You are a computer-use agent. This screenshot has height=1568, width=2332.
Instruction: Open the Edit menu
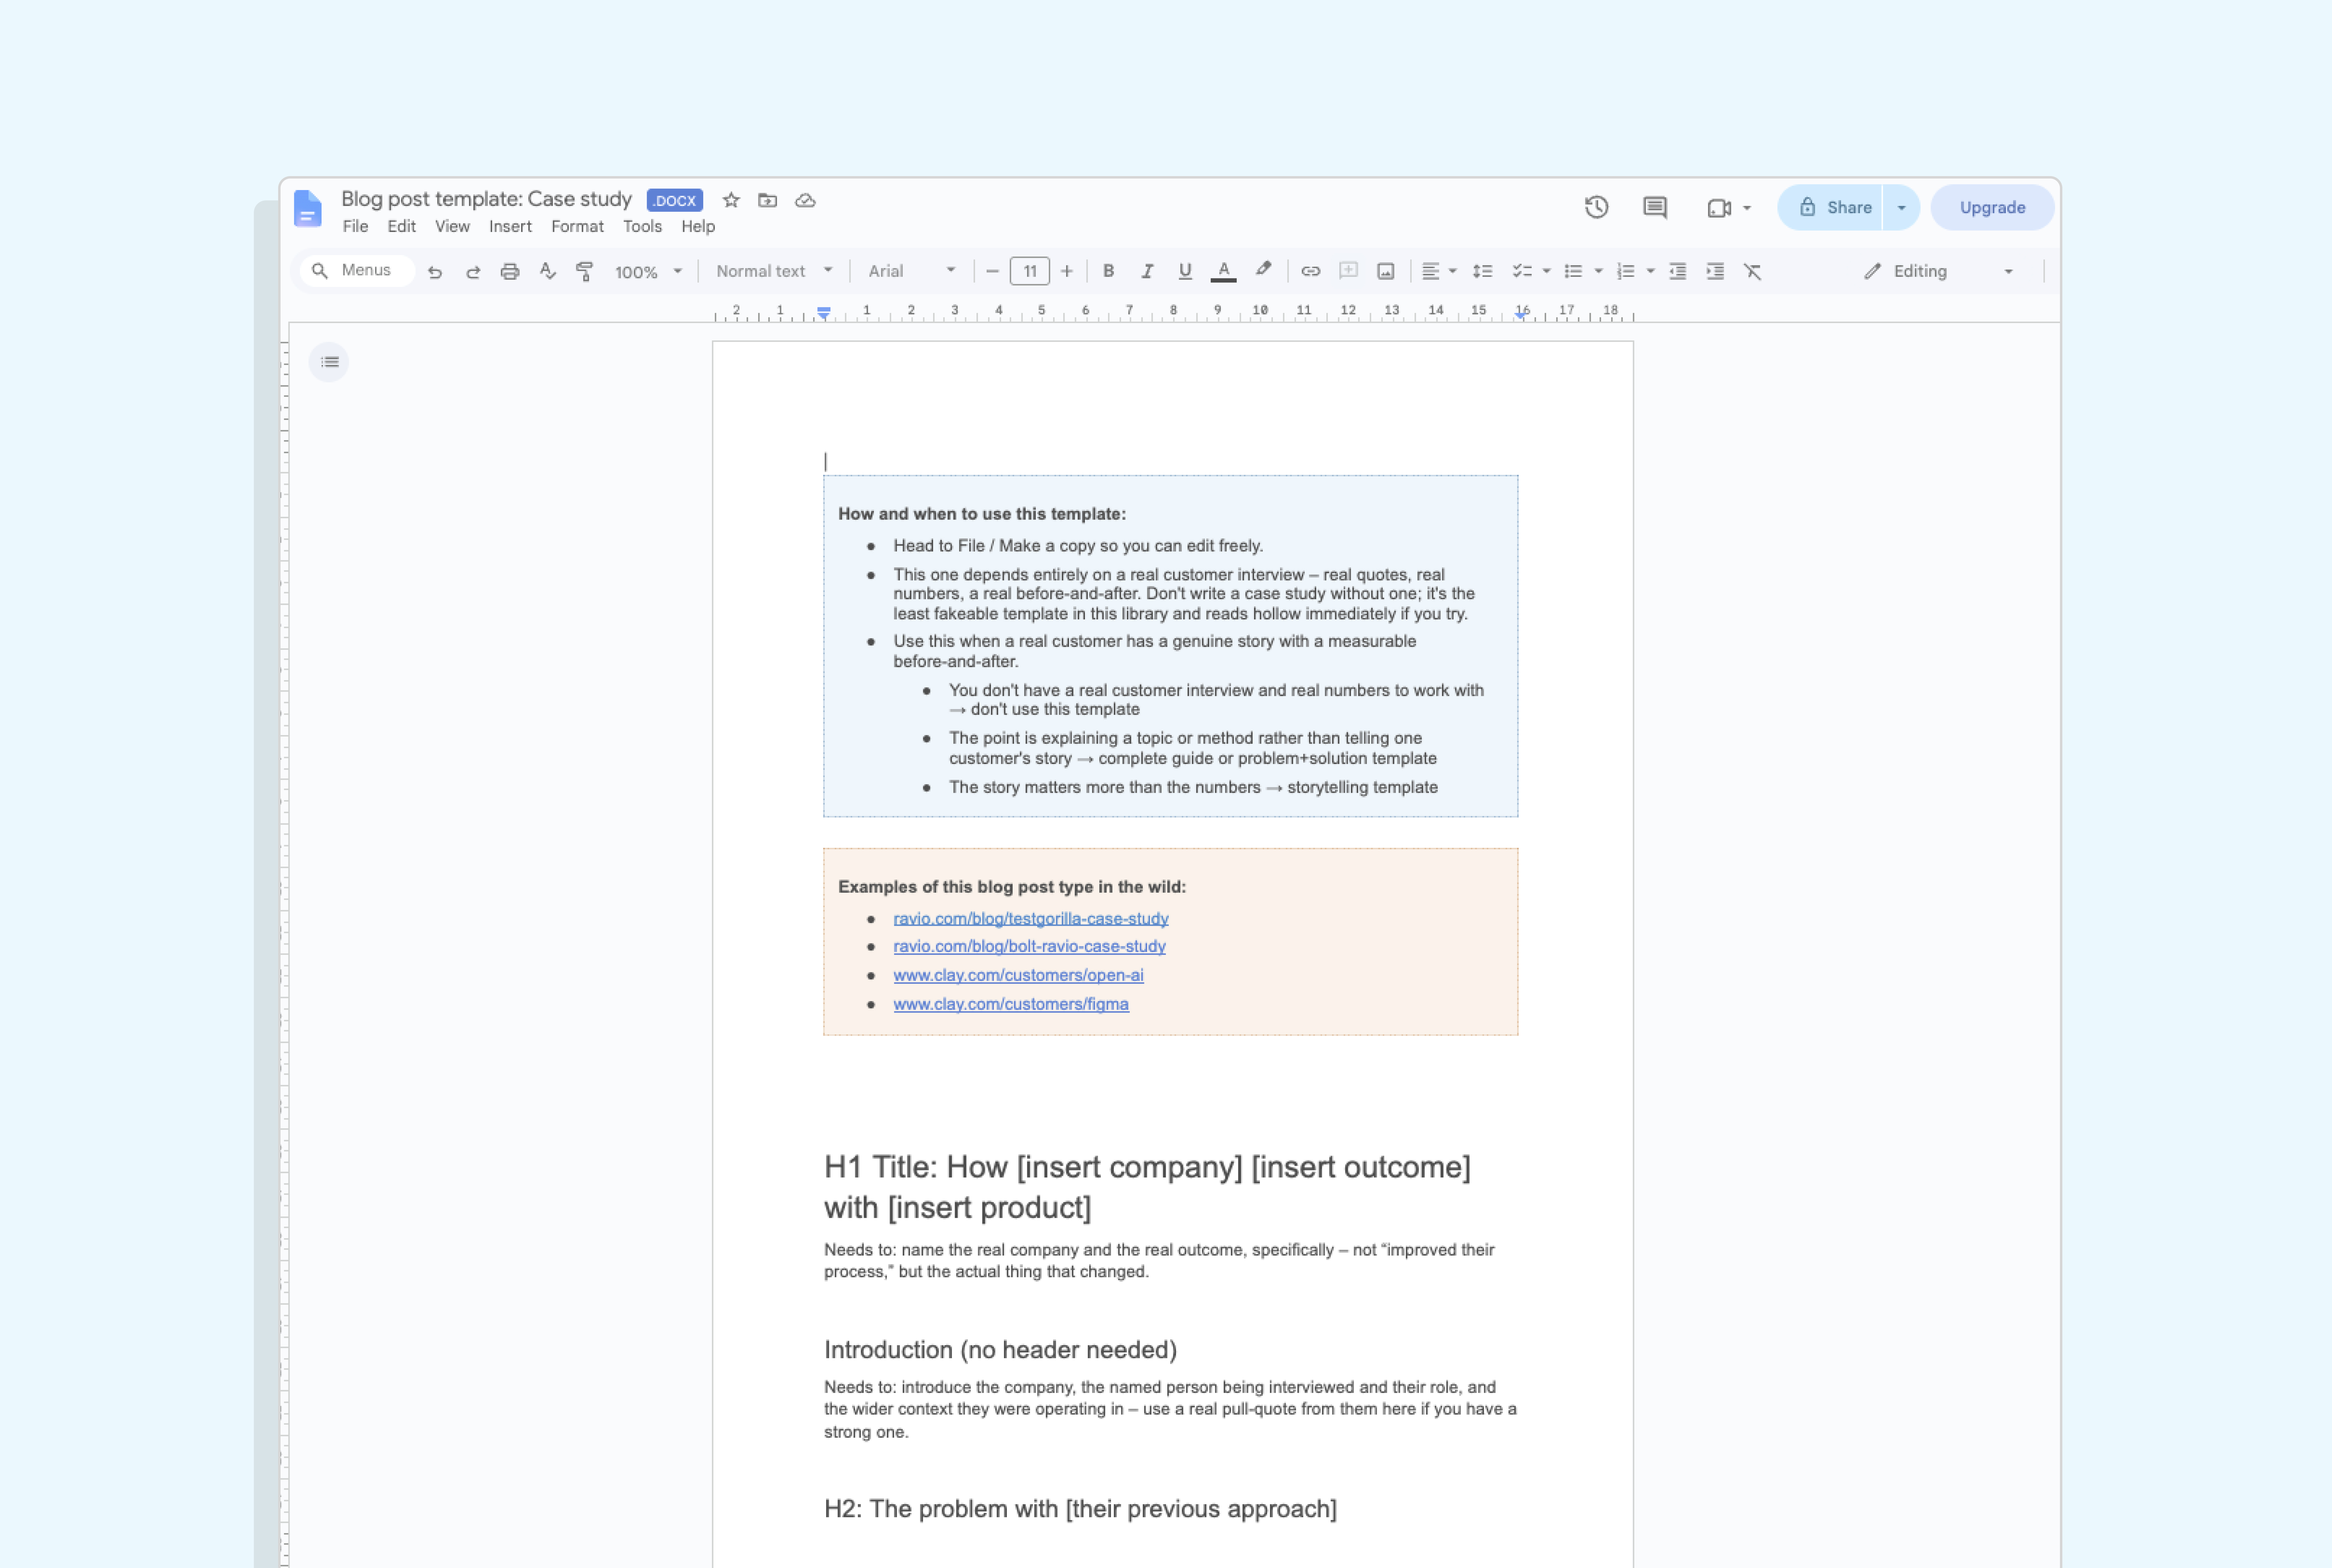[401, 227]
